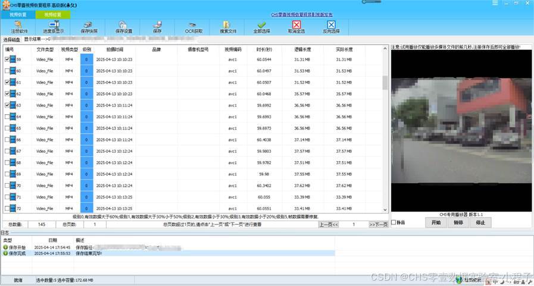Click the video file icon of row 68
This screenshot has height=286, width=534.
point(13,162)
